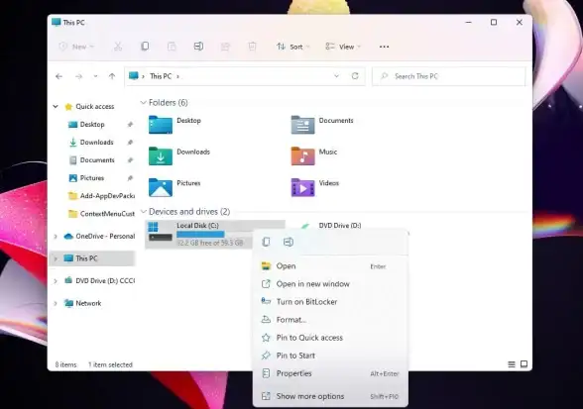Click Rename icon in the context menu
583x409 pixels.
click(289, 242)
